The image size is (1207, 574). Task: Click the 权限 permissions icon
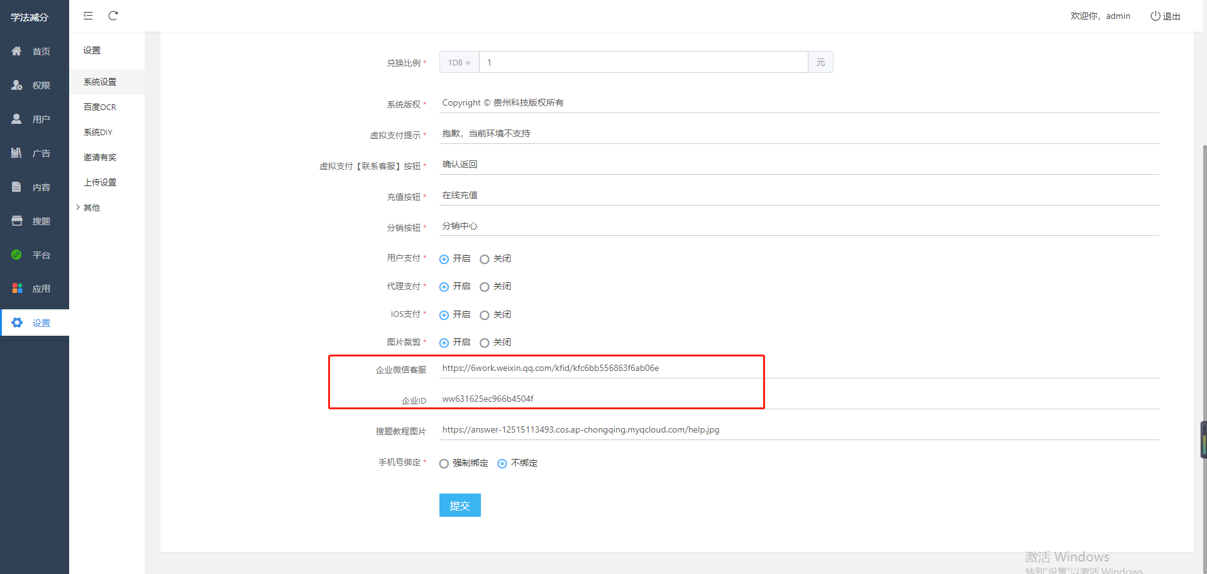click(17, 85)
